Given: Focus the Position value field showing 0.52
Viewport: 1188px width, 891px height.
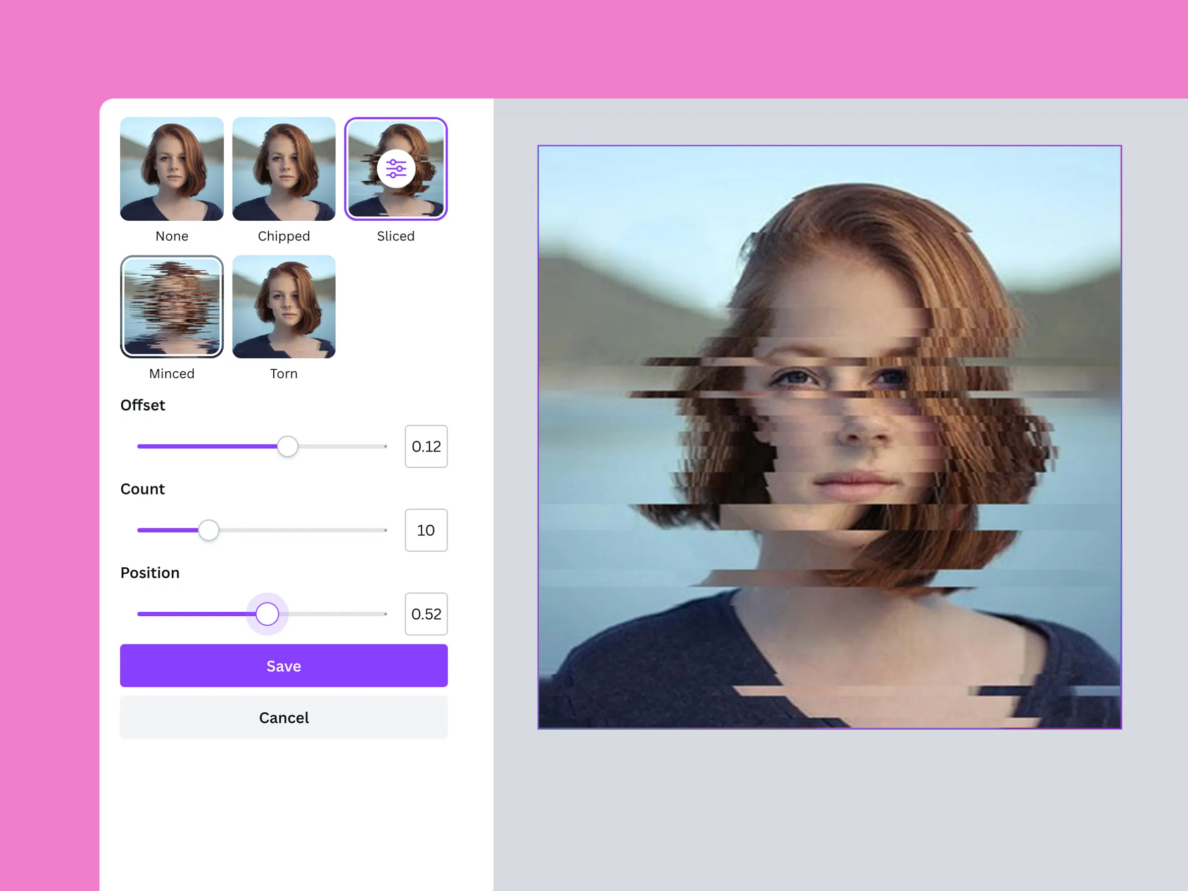Looking at the screenshot, I should point(426,614).
